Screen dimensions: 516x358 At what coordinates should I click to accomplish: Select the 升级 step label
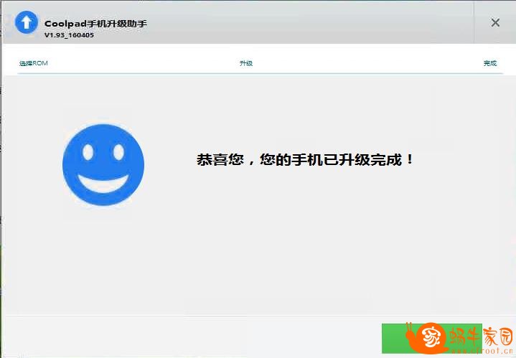click(x=246, y=63)
